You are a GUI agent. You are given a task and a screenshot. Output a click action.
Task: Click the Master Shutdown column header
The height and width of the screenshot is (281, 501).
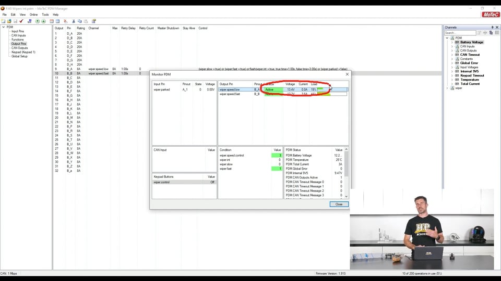point(168,28)
